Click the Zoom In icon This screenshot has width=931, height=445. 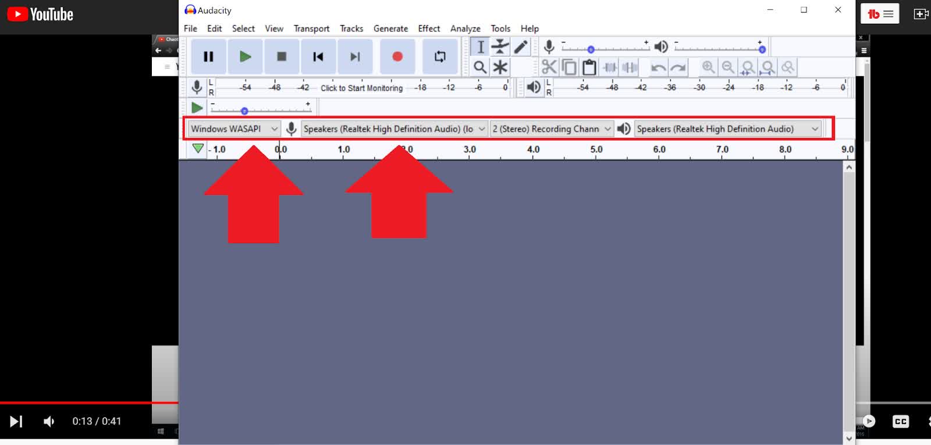point(708,67)
